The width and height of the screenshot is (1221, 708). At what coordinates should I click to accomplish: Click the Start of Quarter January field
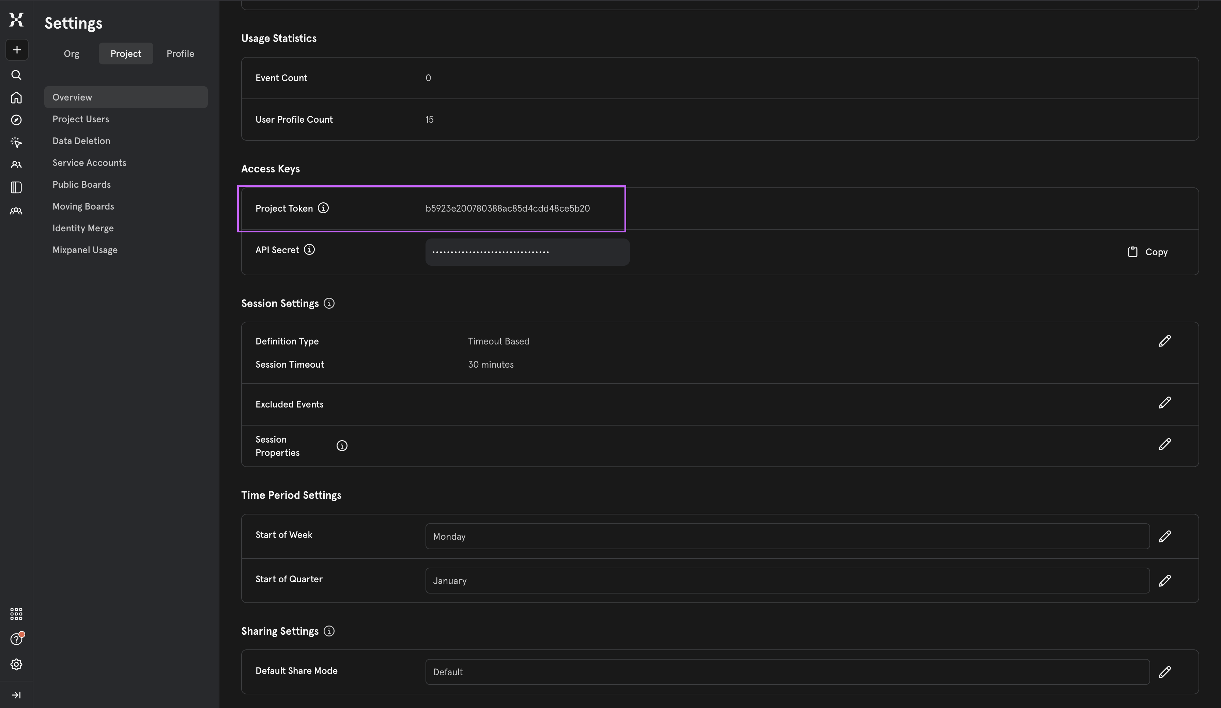pos(787,581)
